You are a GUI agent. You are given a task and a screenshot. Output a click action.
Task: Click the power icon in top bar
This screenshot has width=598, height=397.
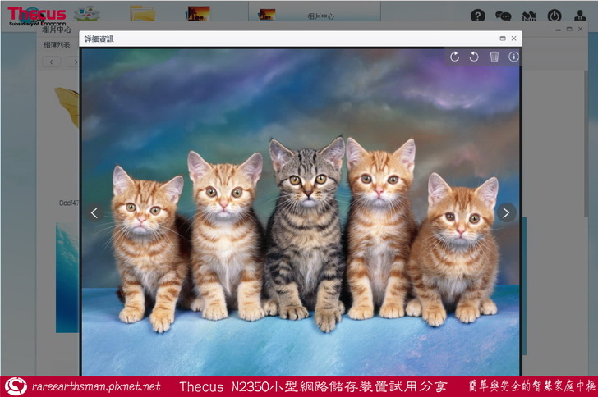pyautogui.click(x=554, y=16)
